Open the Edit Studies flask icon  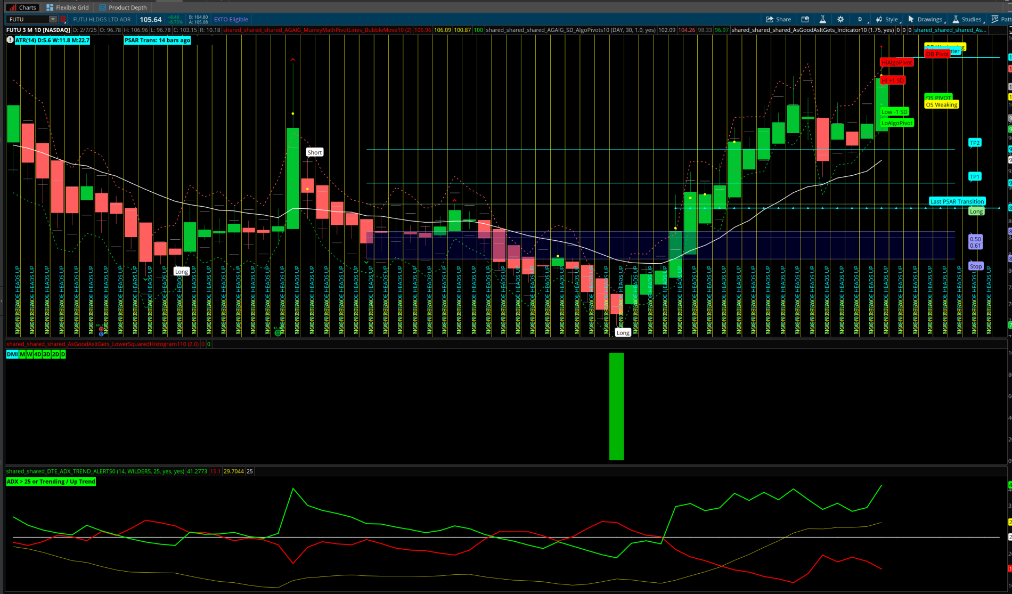(x=823, y=19)
